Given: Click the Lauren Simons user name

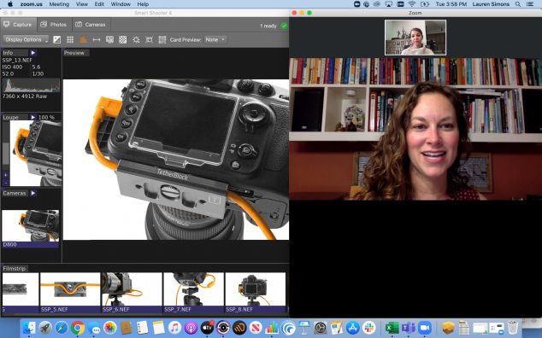Looking at the screenshot, I should pyautogui.click(x=491, y=4).
